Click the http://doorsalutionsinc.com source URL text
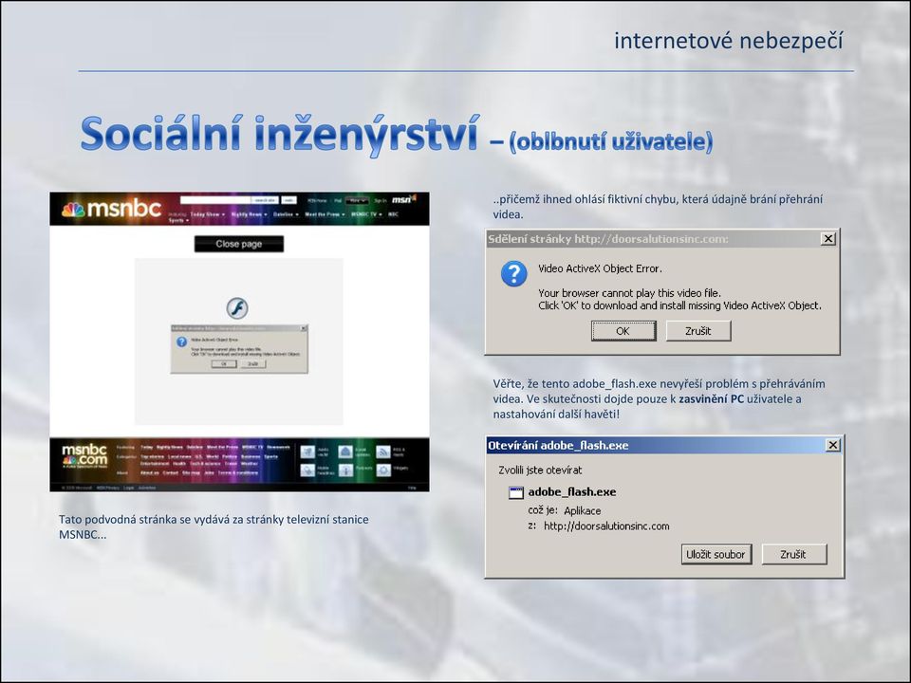 606,526
